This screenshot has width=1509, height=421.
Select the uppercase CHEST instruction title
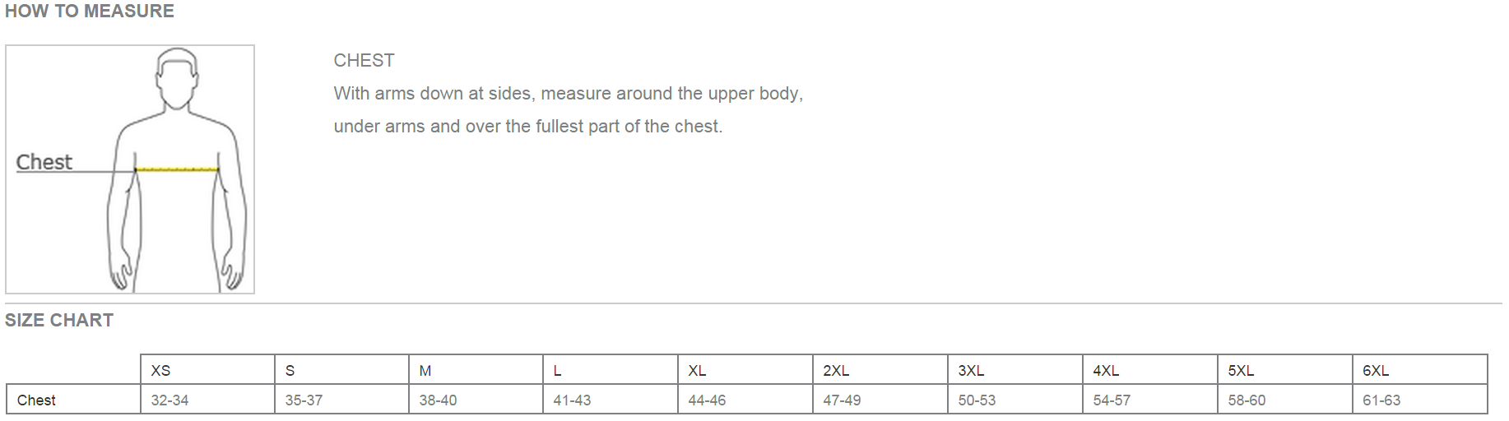tap(364, 61)
